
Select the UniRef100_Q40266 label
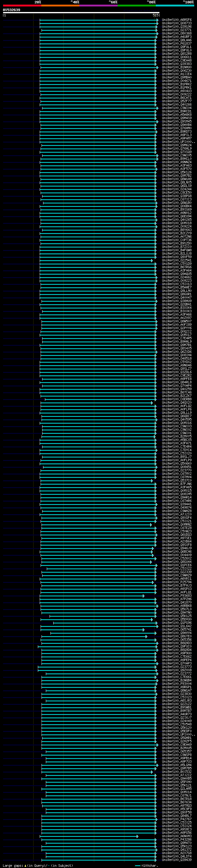tap(176, 104)
